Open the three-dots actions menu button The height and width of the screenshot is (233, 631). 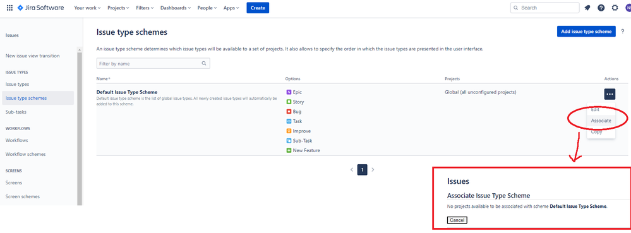point(610,93)
